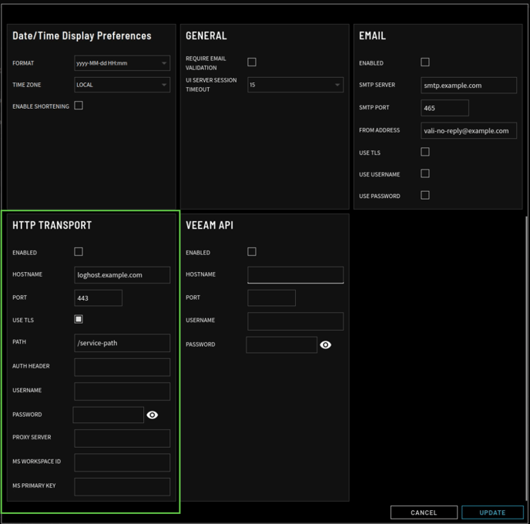The image size is (530, 524).
Task: Click the Cancel button
Action: coord(424,512)
